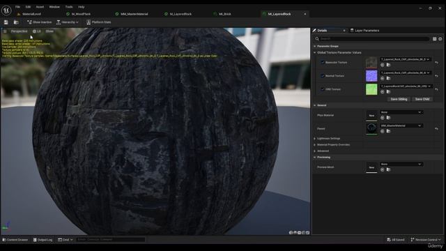446x251 pixels.
Task: Click the ORD Texture green thumbnail
Action: click(x=371, y=89)
